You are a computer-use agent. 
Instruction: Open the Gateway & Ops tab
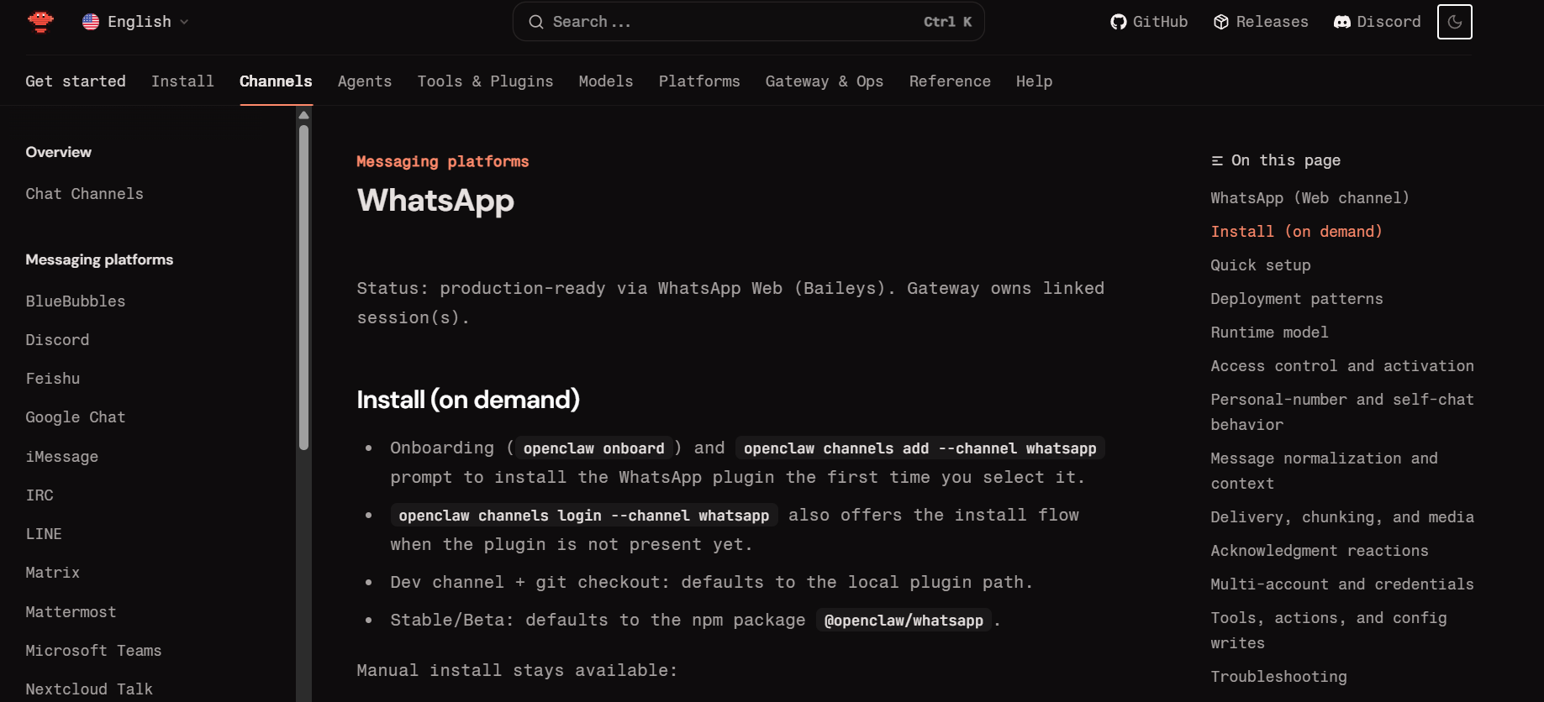pos(825,81)
